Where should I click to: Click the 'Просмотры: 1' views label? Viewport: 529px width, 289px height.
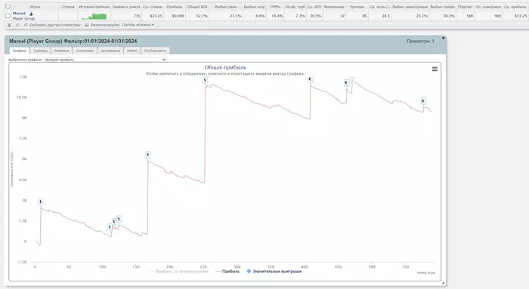(420, 41)
